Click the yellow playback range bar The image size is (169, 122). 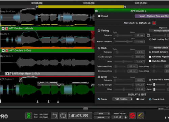pos(81,7)
